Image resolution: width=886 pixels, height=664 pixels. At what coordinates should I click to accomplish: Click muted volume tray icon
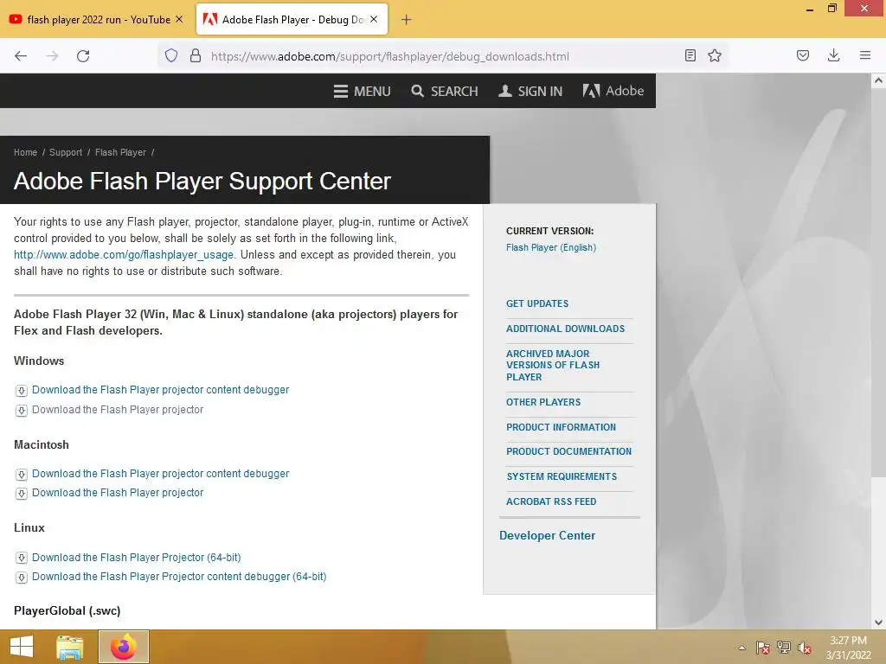[805, 648]
